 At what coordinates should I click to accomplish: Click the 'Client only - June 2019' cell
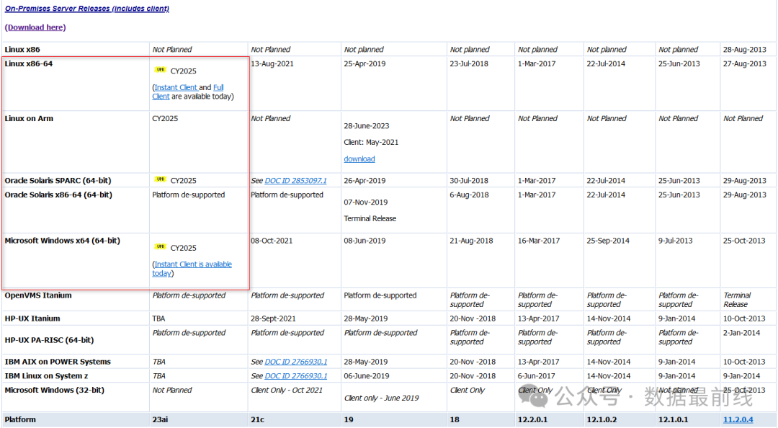point(382,398)
